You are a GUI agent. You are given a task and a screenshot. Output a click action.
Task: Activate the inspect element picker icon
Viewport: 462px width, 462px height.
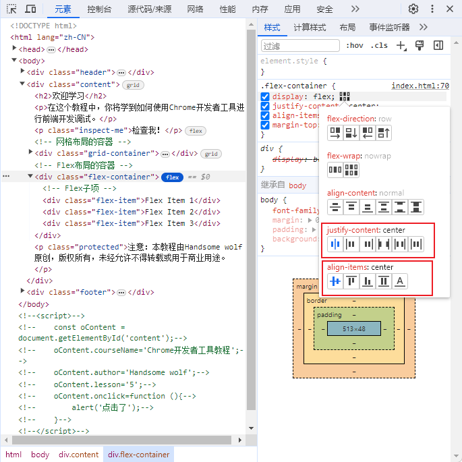tap(11, 9)
